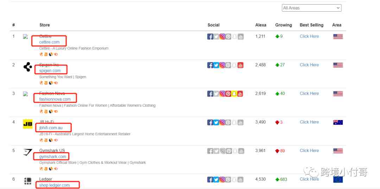Click the JB Hi-Fi yellow logo
The image size is (380, 189).
click(28, 124)
